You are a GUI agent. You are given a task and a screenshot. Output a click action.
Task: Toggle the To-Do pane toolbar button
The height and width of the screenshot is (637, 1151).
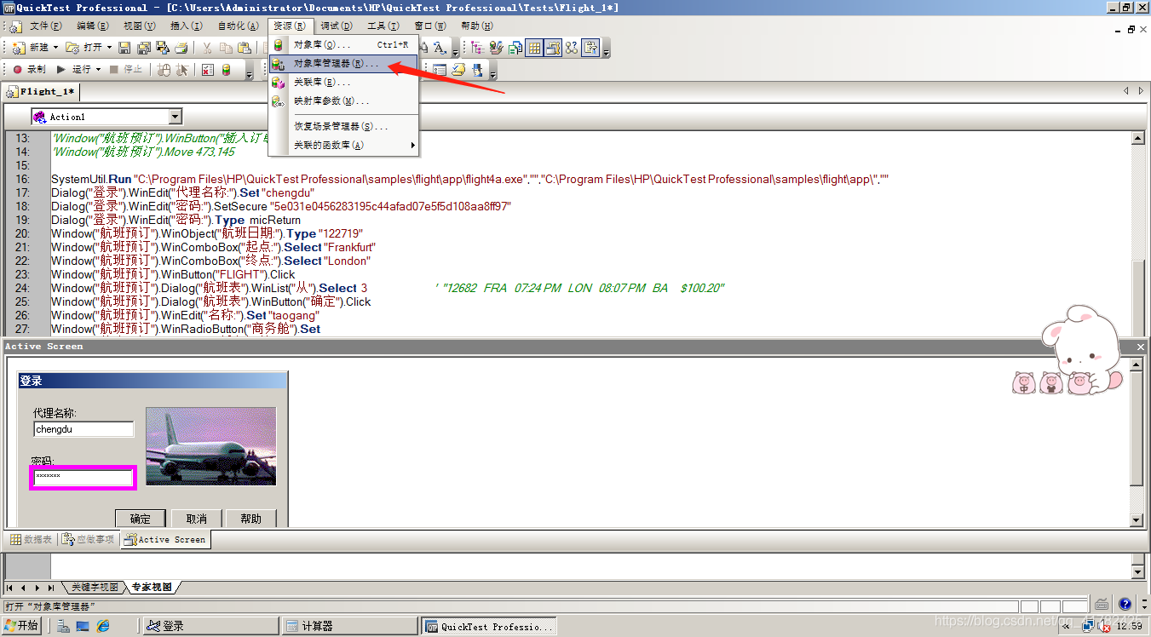[591, 48]
